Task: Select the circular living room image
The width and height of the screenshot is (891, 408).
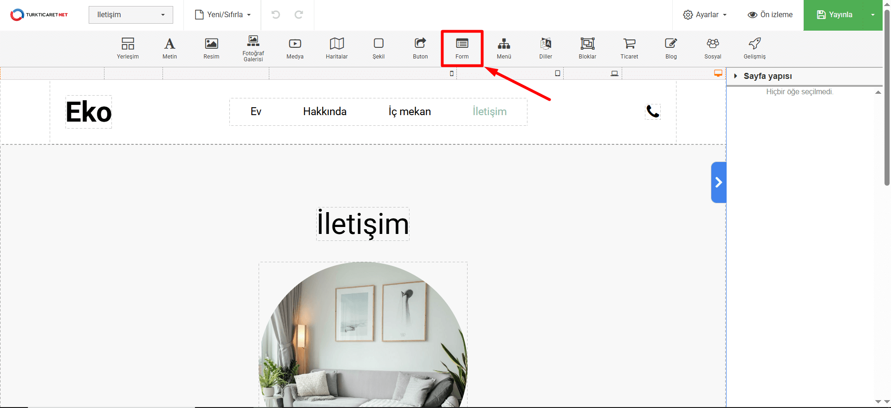Action: (363, 335)
